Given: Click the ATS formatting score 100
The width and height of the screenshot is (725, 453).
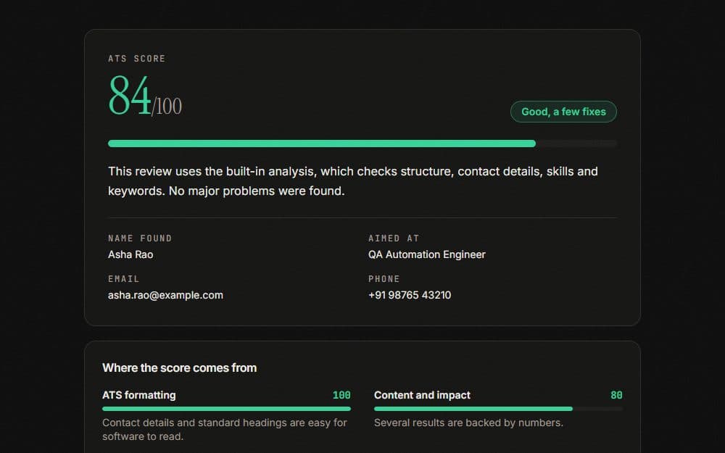Looking at the screenshot, I should click(341, 395).
